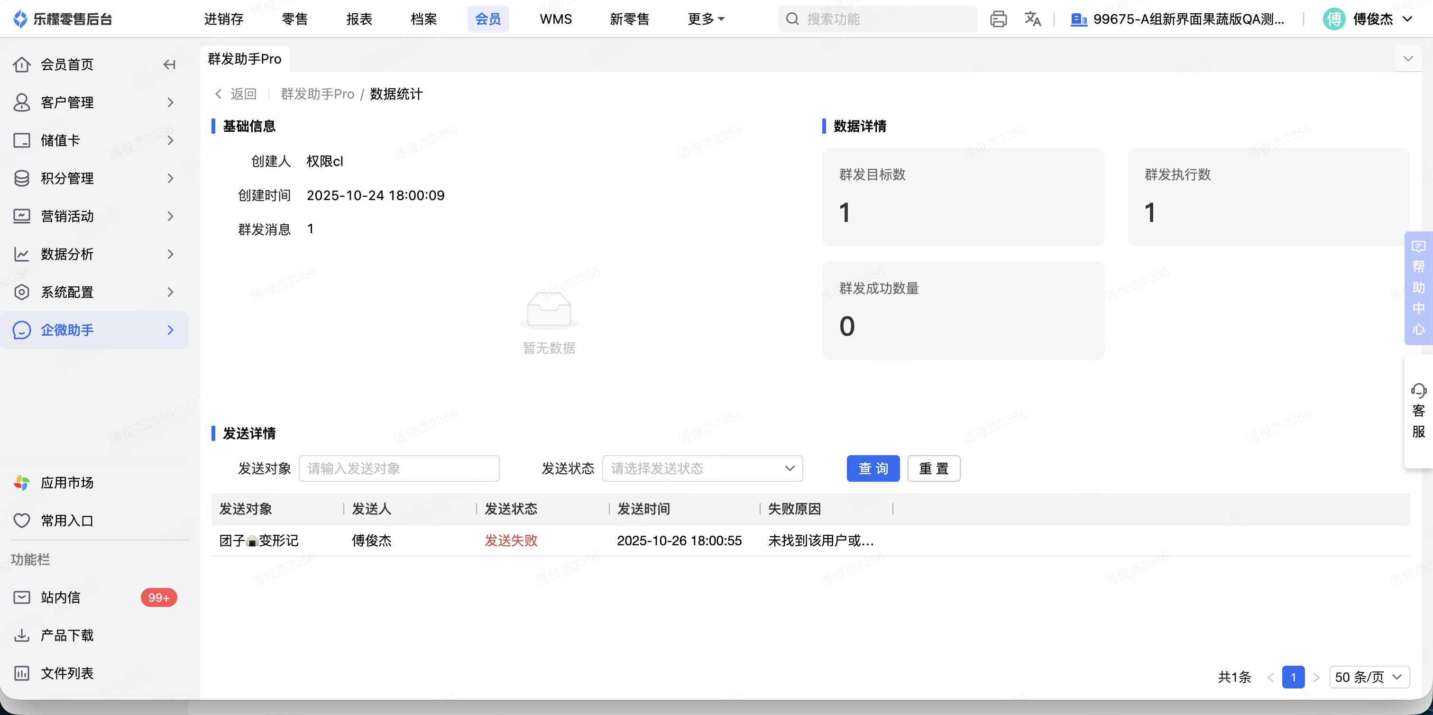Switch to the 报表 top menu

coord(359,19)
